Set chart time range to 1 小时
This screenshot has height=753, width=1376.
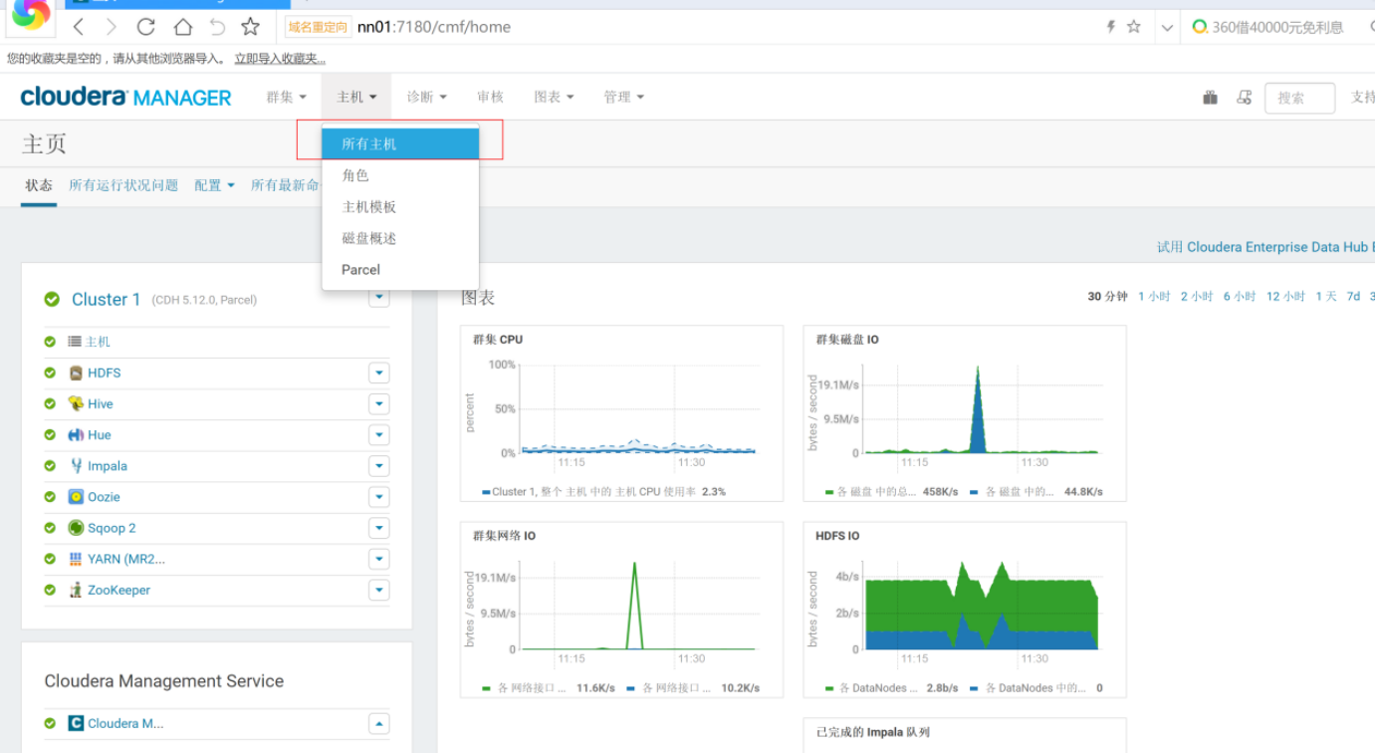click(x=1154, y=297)
